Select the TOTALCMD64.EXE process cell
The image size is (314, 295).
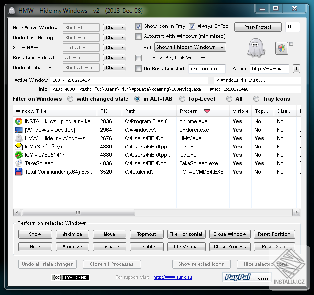tap(201, 172)
